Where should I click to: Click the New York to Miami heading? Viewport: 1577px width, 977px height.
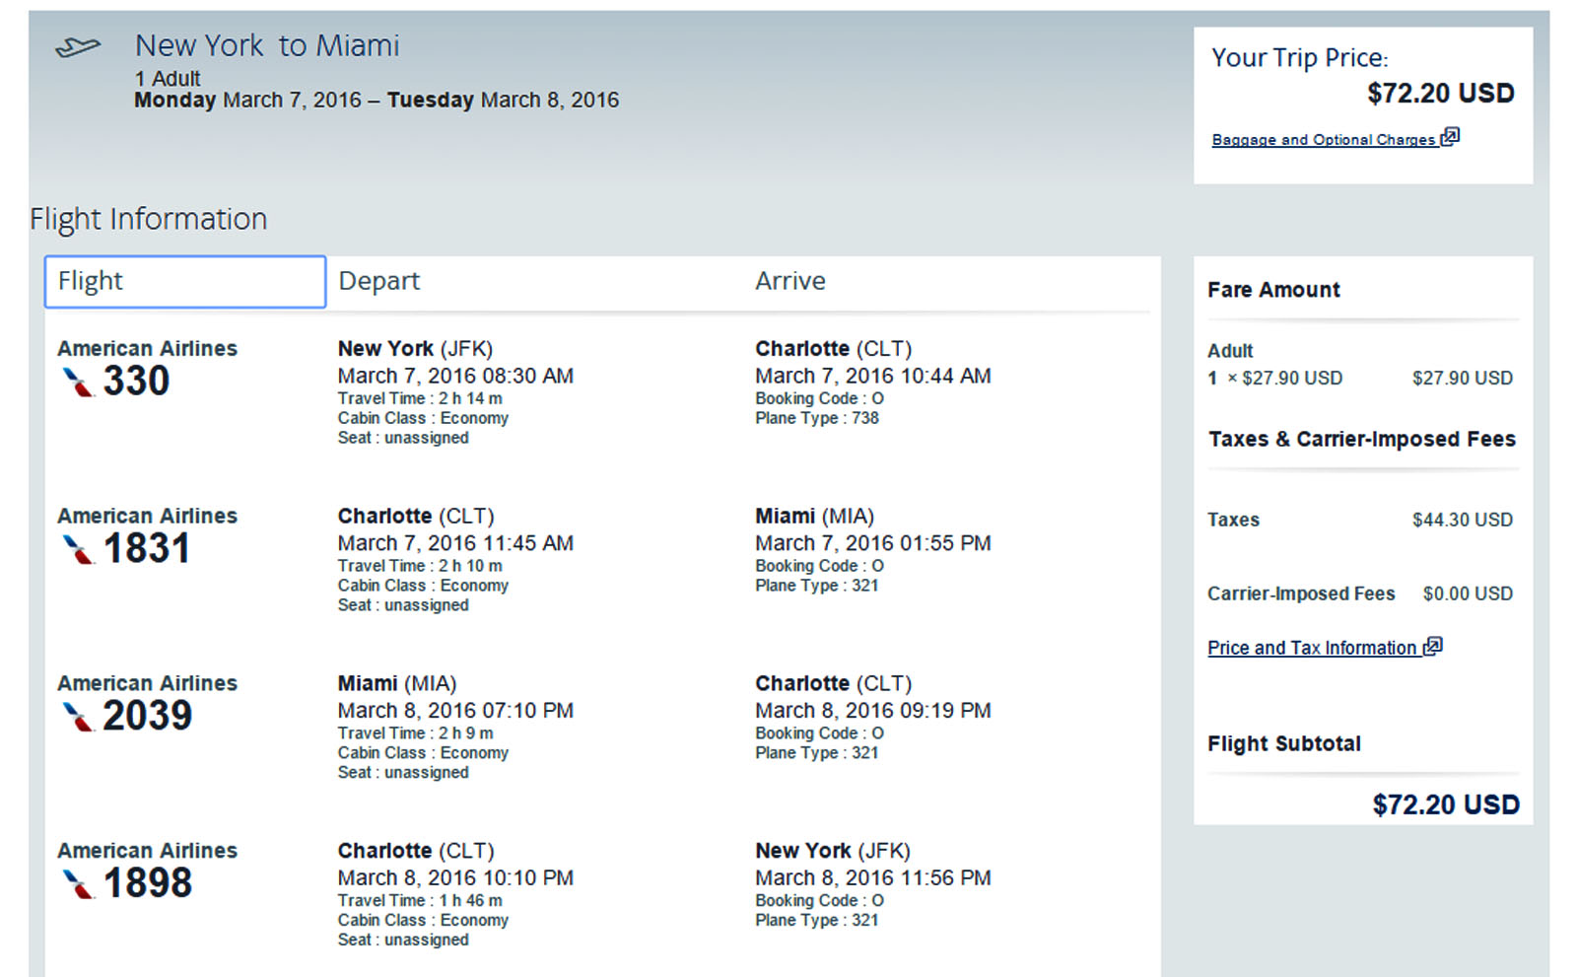(267, 46)
